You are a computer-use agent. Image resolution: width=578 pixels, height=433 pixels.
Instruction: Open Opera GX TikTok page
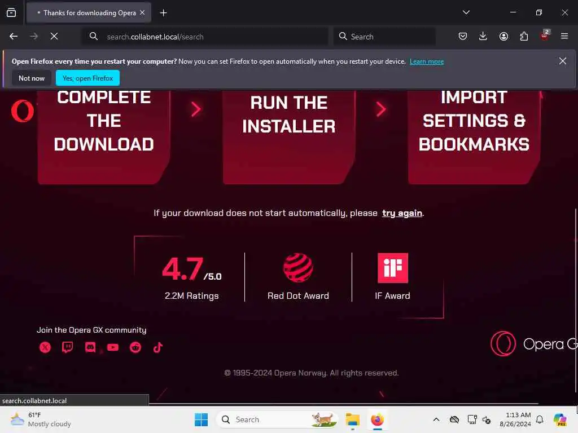click(x=158, y=347)
